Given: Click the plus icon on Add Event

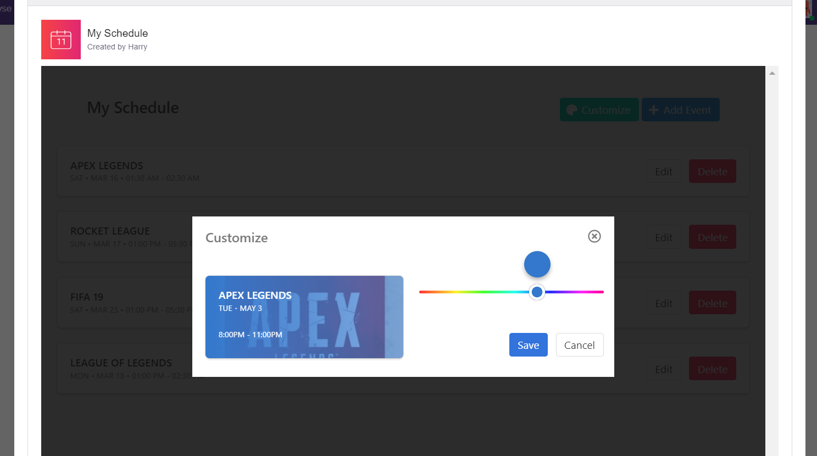Looking at the screenshot, I should click(654, 110).
